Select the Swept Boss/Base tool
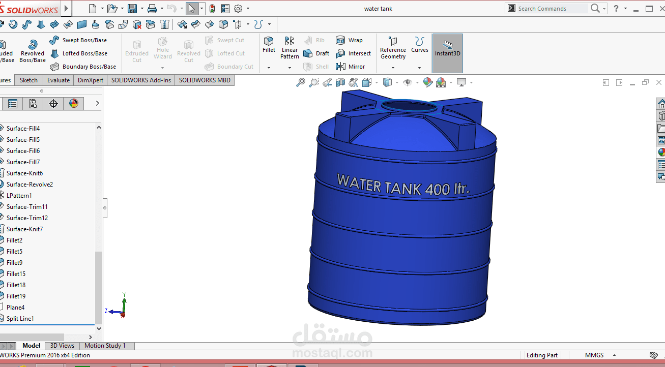Viewport: 665px width, 367px height. [78, 40]
